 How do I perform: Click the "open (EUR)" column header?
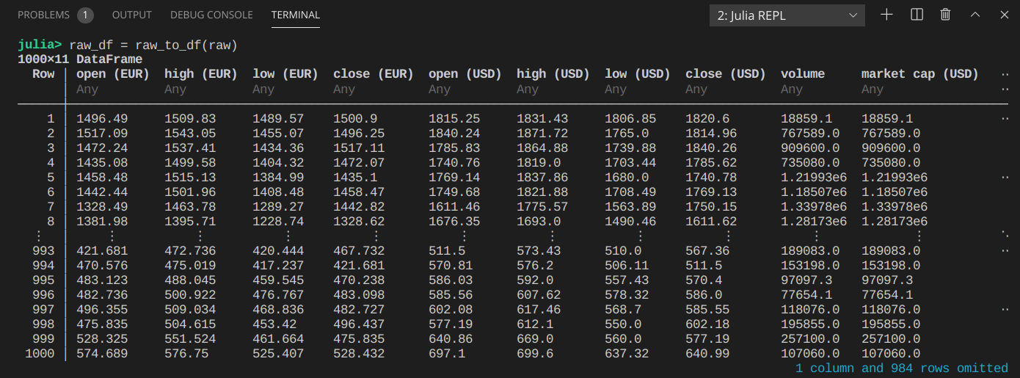coord(113,74)
